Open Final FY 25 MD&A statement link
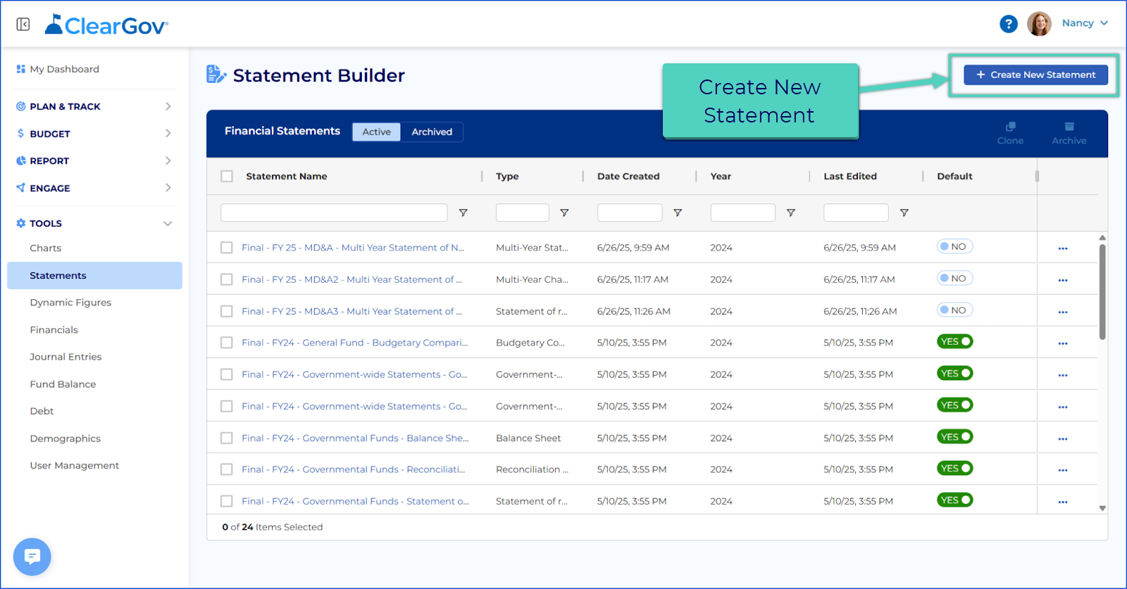 coord(353,248)
